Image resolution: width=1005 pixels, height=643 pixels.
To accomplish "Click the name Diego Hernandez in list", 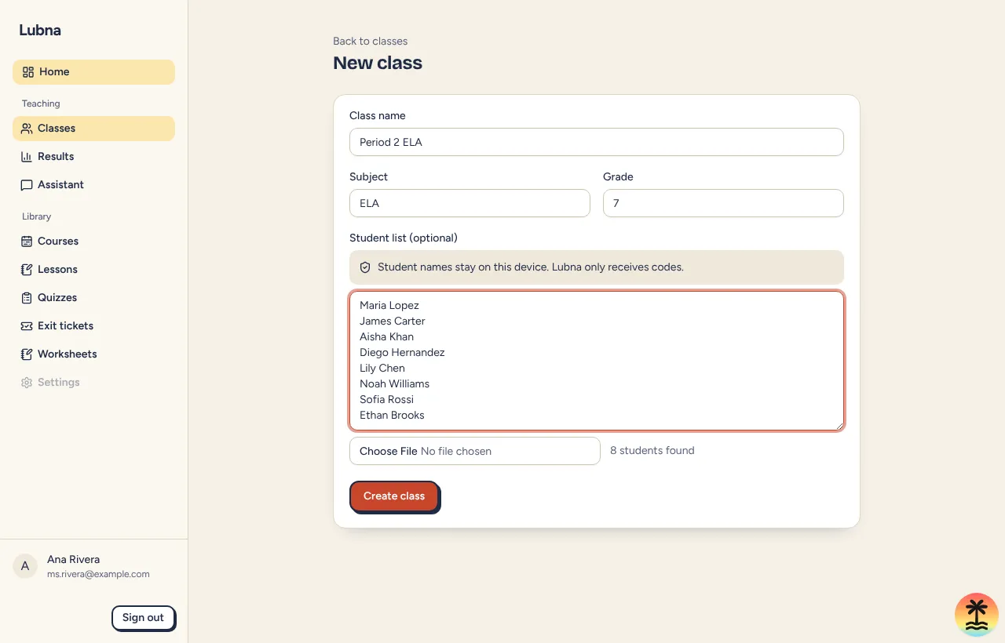I will coord(402,353).
